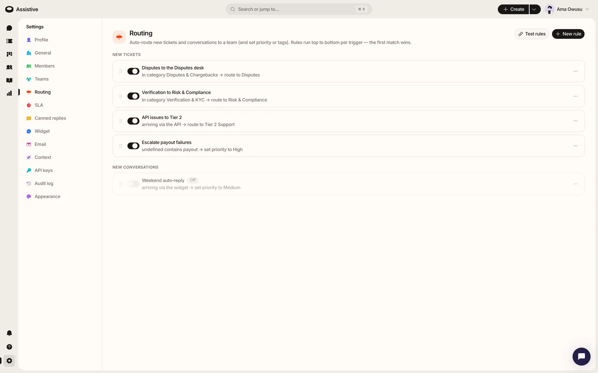Click drag handle for Disputes desk rule
The width and height of the screenshot is (598, 373).
point(121,71)
